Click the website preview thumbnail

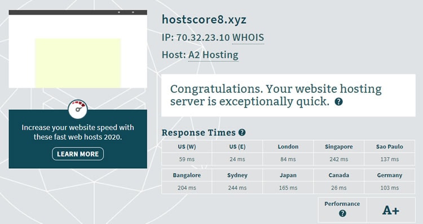pyautogui.click(x=78, y=49)
